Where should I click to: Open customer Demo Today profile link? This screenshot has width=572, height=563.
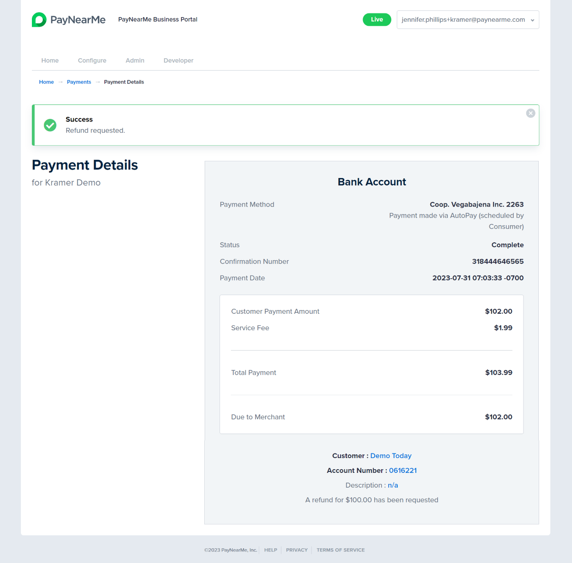[x=391, y=456]
